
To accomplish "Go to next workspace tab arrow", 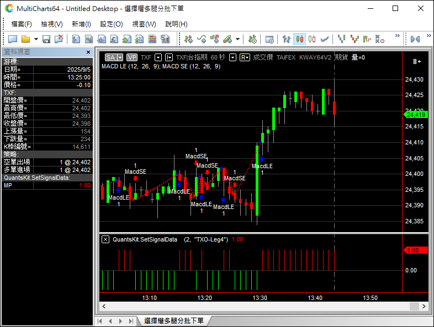I will [120, 321].
